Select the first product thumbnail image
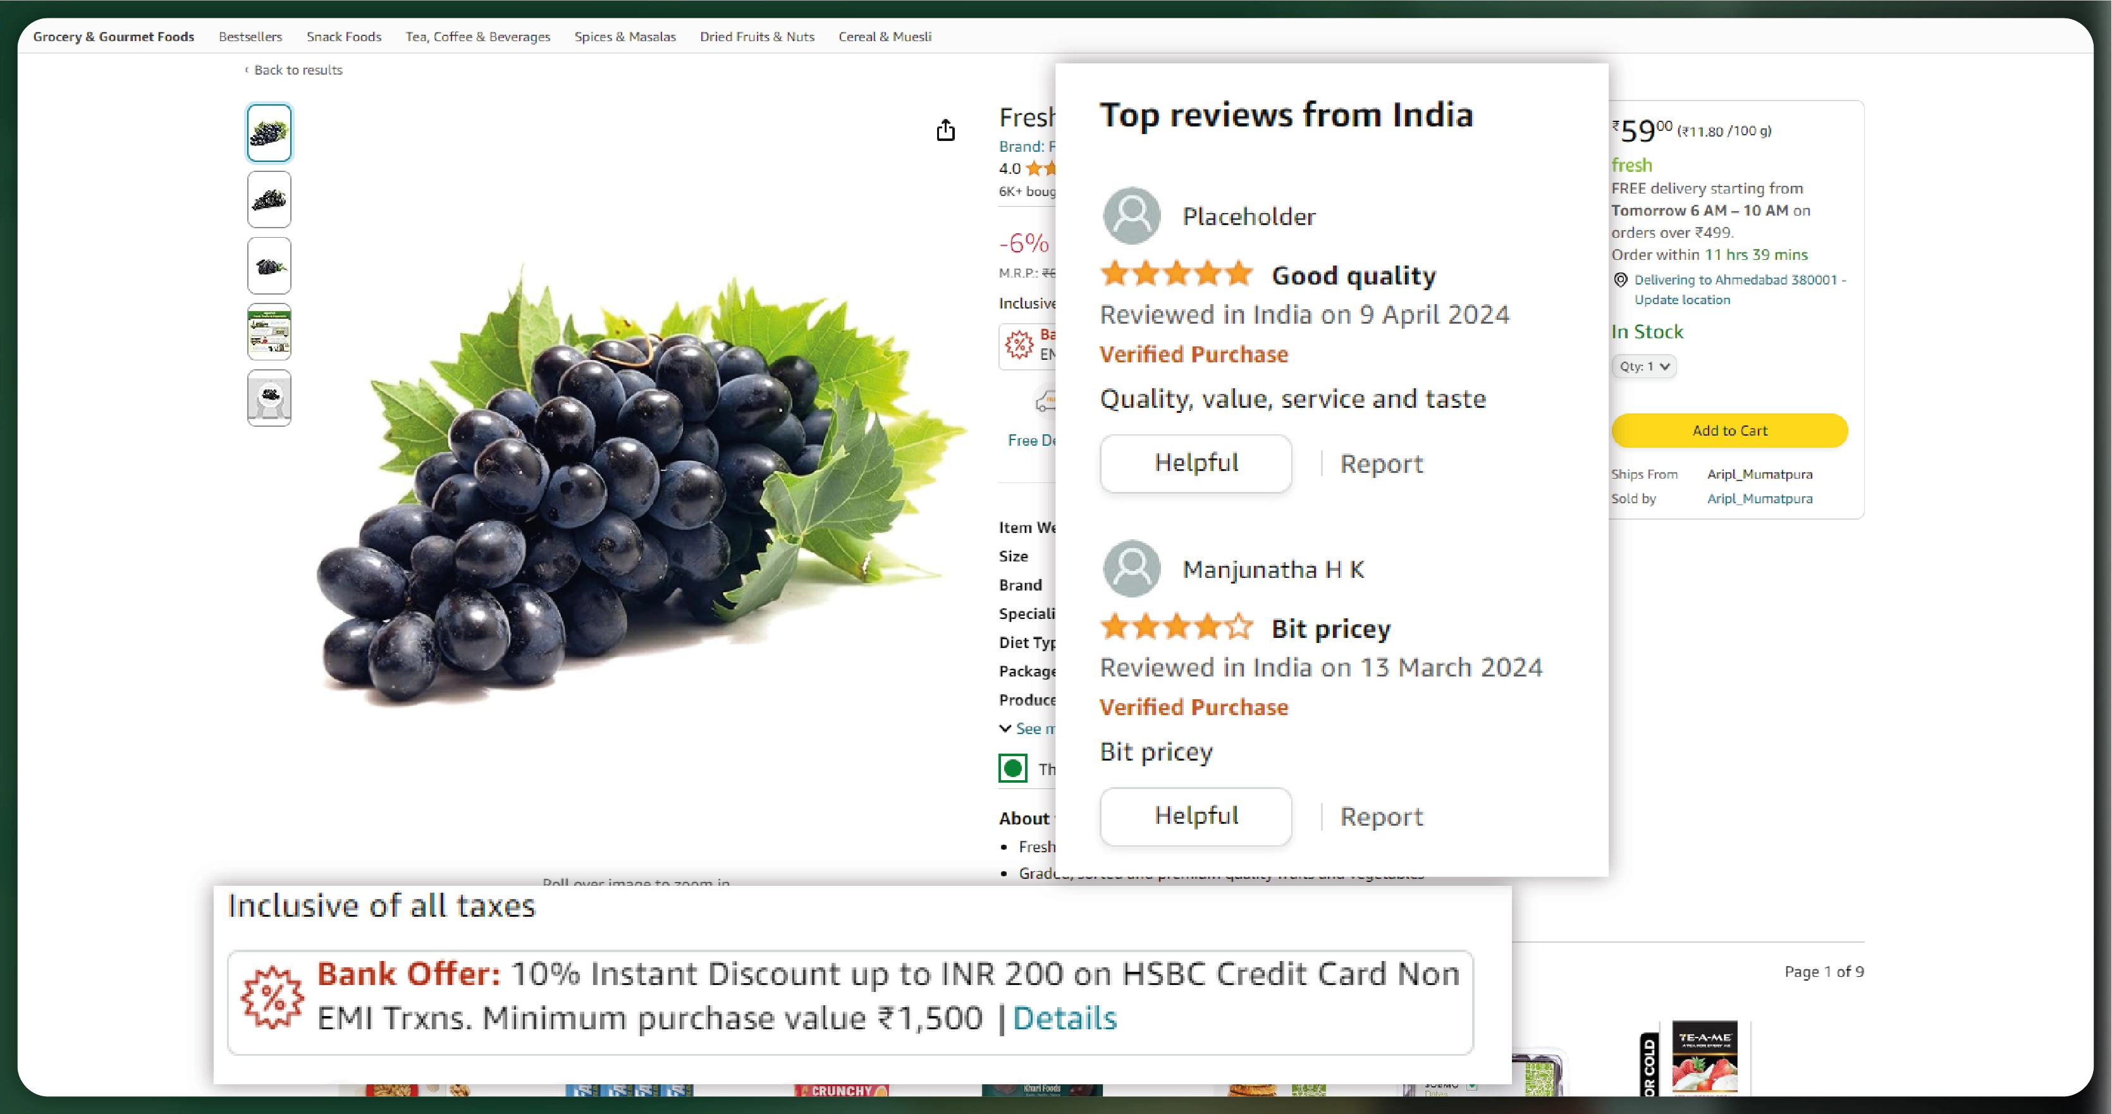Screen dimensions: 2112x1114 (269, 132)
